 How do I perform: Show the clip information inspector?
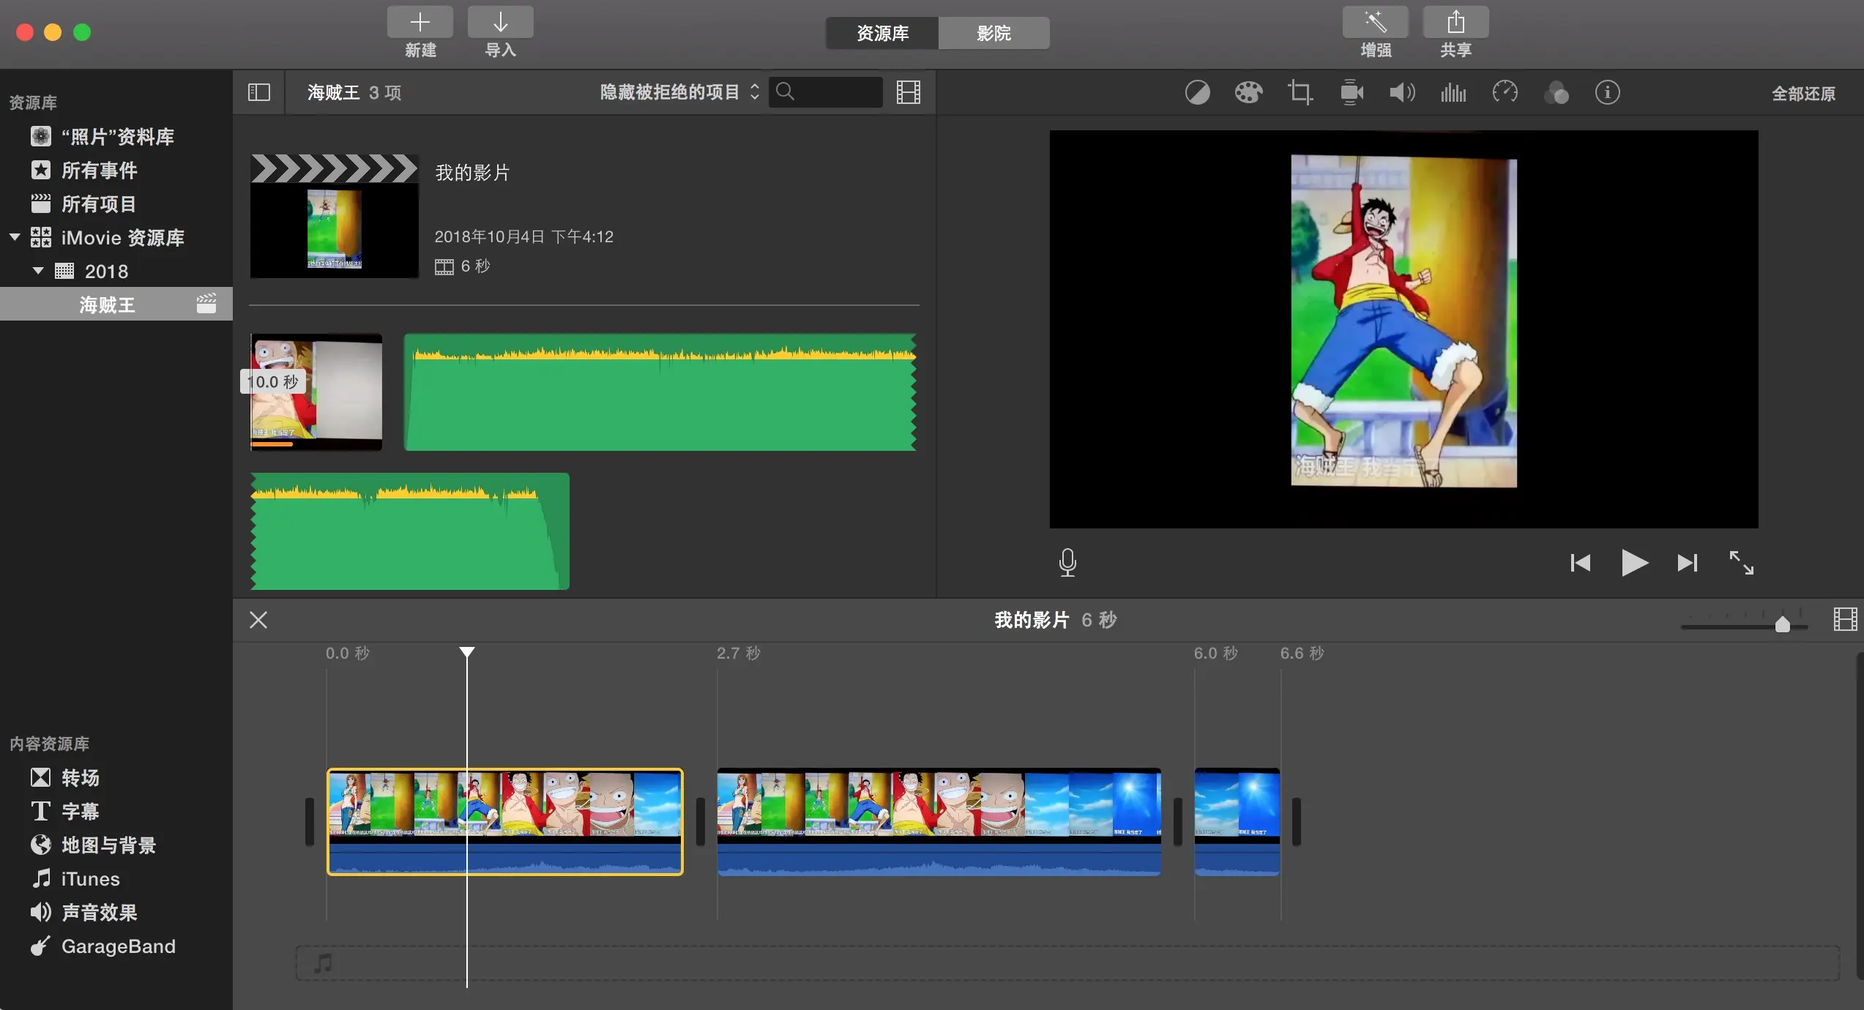1607,93
